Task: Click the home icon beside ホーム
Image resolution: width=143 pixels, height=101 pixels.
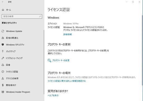Action: tap(3, 10)
